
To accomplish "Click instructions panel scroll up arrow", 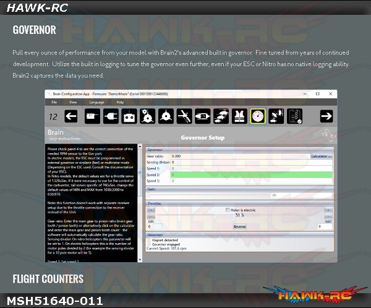I will [x=140, y=147].
